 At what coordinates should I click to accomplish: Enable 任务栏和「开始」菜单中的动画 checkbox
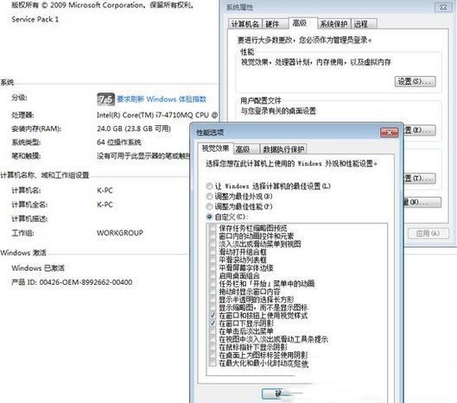tap(213, 284)
